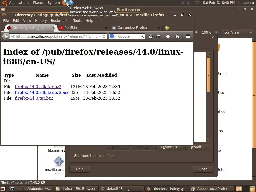This screenshot has width=256, height=192.
Task: Open the Help launcher in top panel
Action: (x=71, y=3)
